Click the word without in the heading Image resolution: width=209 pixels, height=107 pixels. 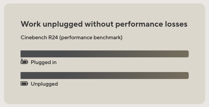[99, 24]
